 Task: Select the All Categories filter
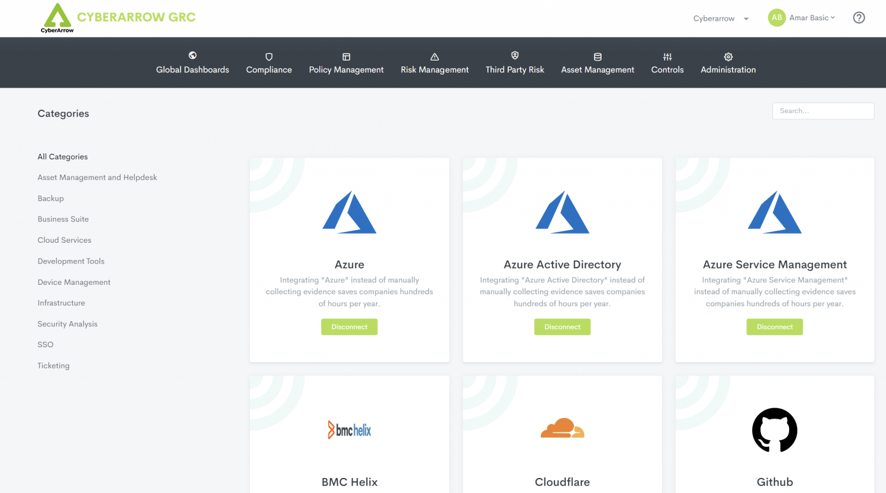[62, 156]
